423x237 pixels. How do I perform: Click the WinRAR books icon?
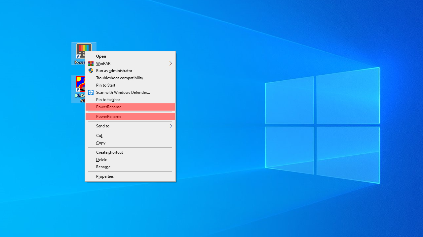[x=91, y=64]
